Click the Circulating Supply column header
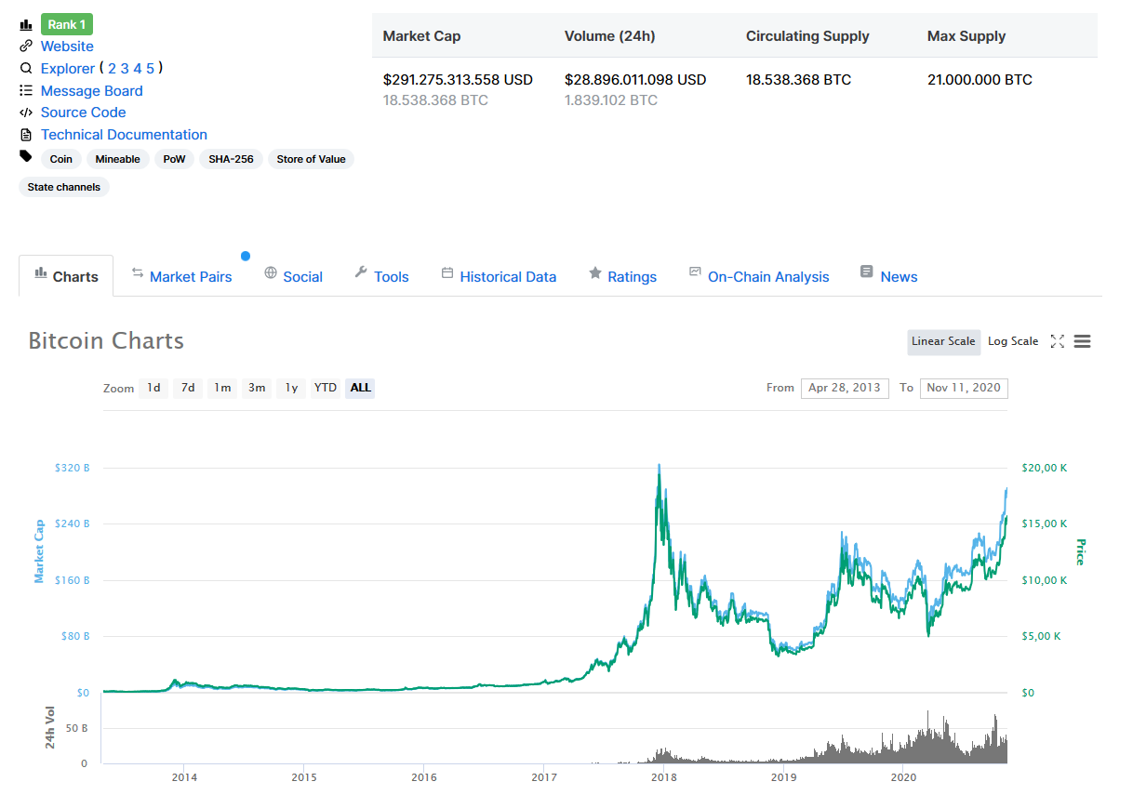 point(807,36)
